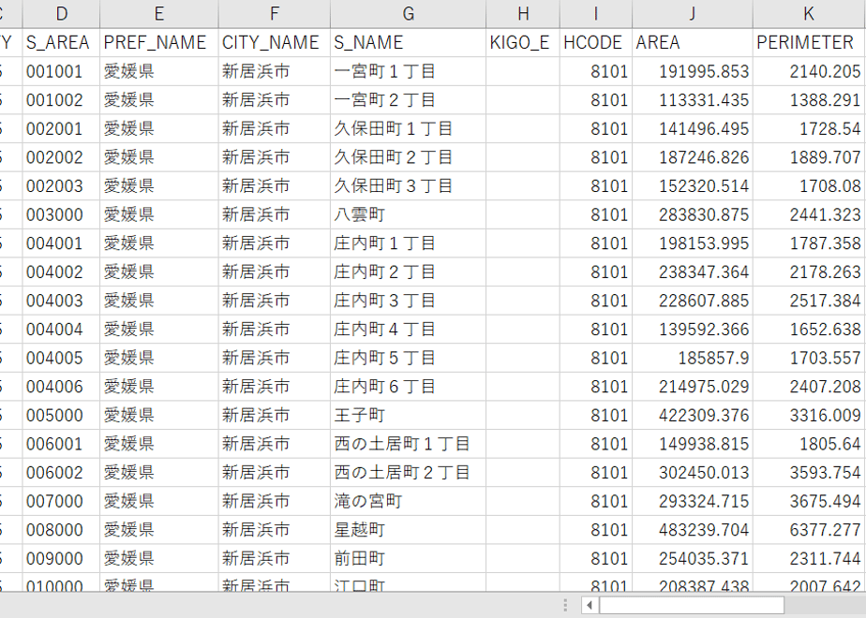This screenshot has height=618, width=866.
Task: Click PERIMETER value 2311.744
Action: pyautogui.click(x=809, y=559)
